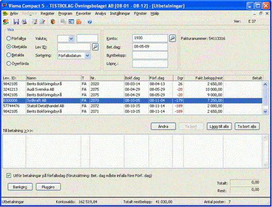This screenshot has width=272, height=207.
Task: Select the Förfallna radio button
Action: [x=8, y=38]
